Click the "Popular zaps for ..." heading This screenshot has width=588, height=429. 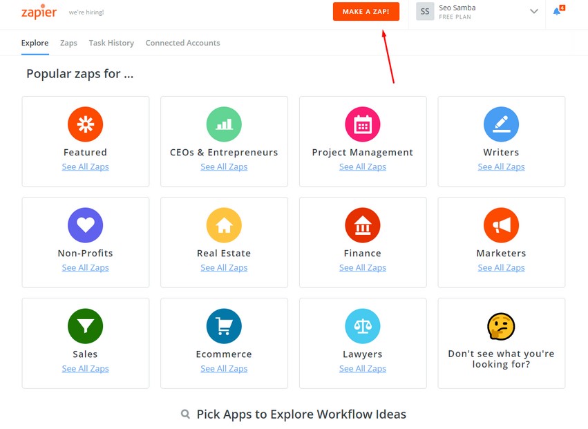80,73
